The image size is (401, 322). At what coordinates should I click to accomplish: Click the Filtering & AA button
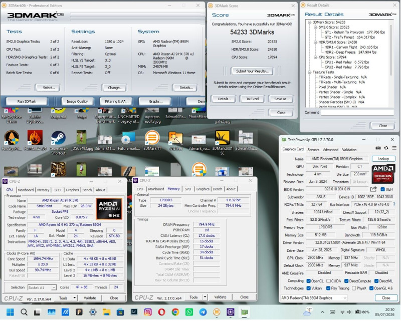(117, 102)
